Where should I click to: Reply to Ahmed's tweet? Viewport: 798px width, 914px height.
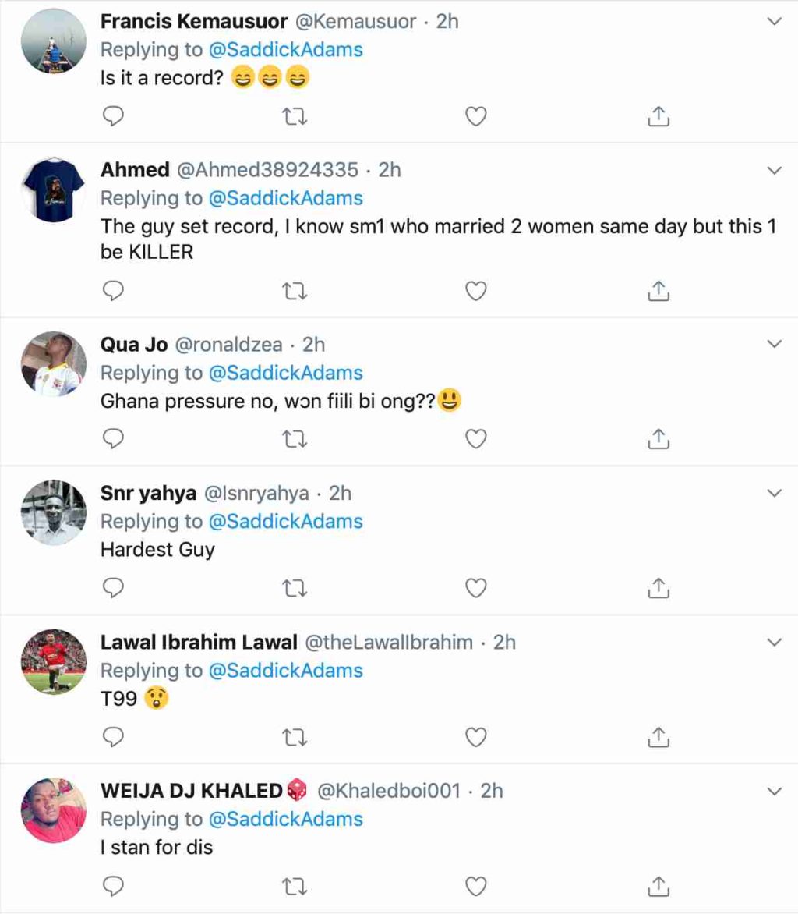pyautogui.click(x=114, y=292)
